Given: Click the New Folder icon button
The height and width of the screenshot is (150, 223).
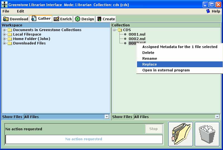Looking at the screenshot, I should tap(180, 134).
